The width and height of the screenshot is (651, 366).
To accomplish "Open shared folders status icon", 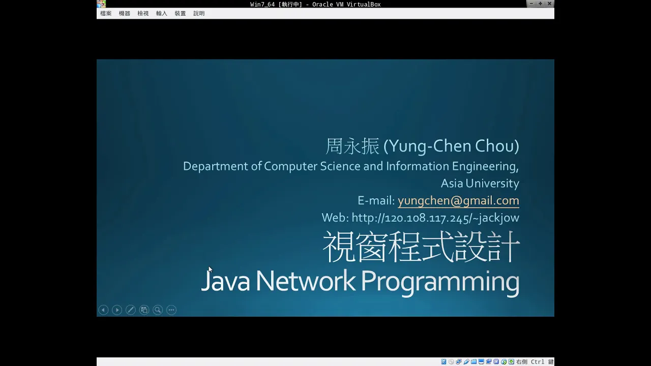I will pyautogui.click(x=474, y=362).
